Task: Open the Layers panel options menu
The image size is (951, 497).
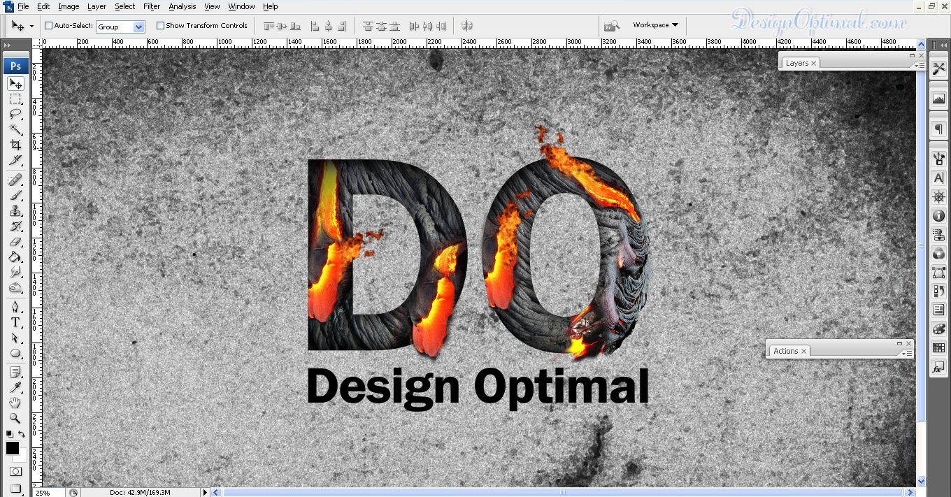Action: 920,65
